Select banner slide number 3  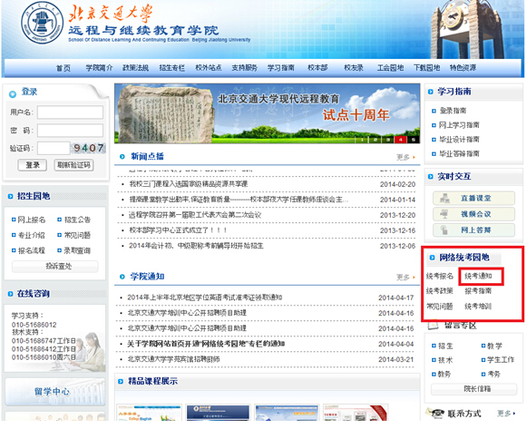pyautogui.click(x=388, y=140)
